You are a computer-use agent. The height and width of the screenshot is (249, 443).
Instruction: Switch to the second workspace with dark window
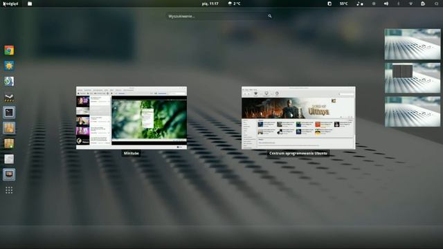point(413,78)
